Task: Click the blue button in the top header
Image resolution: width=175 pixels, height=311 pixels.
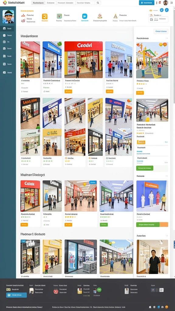Action: pyautogui.click(x=147, y=2)
